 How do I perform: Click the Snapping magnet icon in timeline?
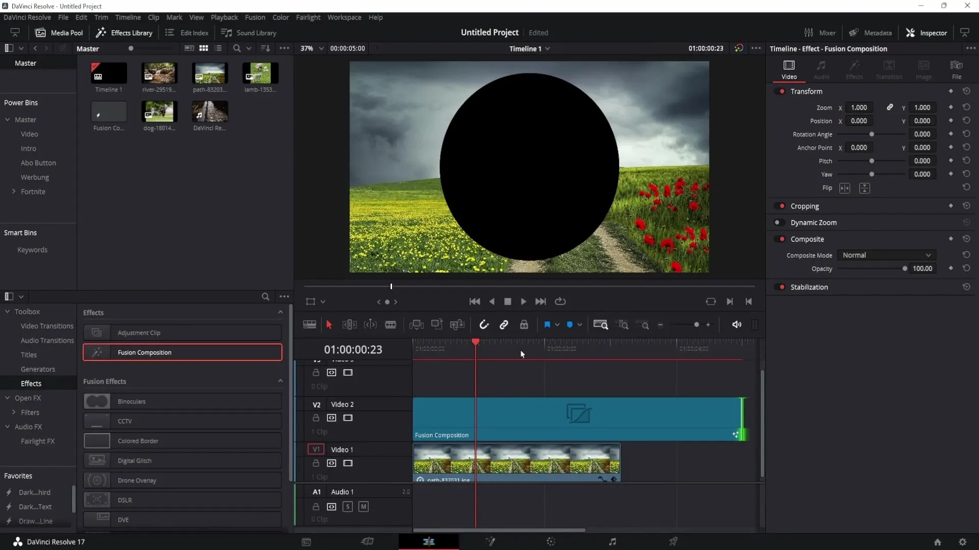pyautogui.click(x=484, y=324)
